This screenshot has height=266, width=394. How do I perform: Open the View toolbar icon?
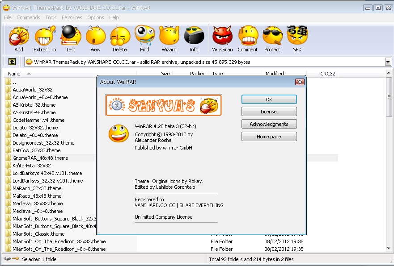pos(96,39)
